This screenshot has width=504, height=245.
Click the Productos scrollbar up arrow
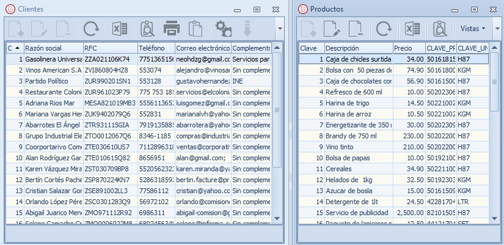(x=494, y=48)
